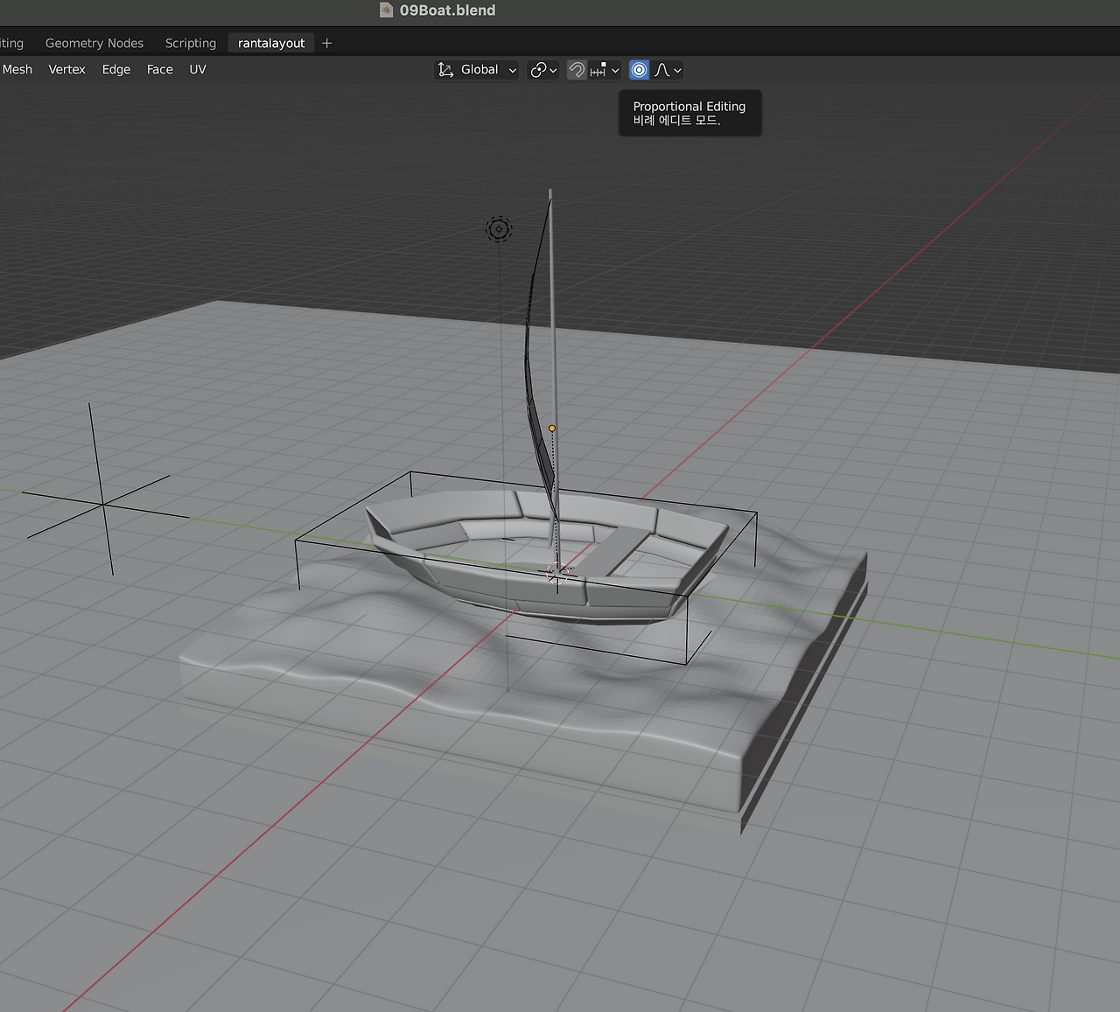This screenshot has width=1120, height=1012.
Task: Open the Global transform orientation dropdown
Action: (478, 70)
